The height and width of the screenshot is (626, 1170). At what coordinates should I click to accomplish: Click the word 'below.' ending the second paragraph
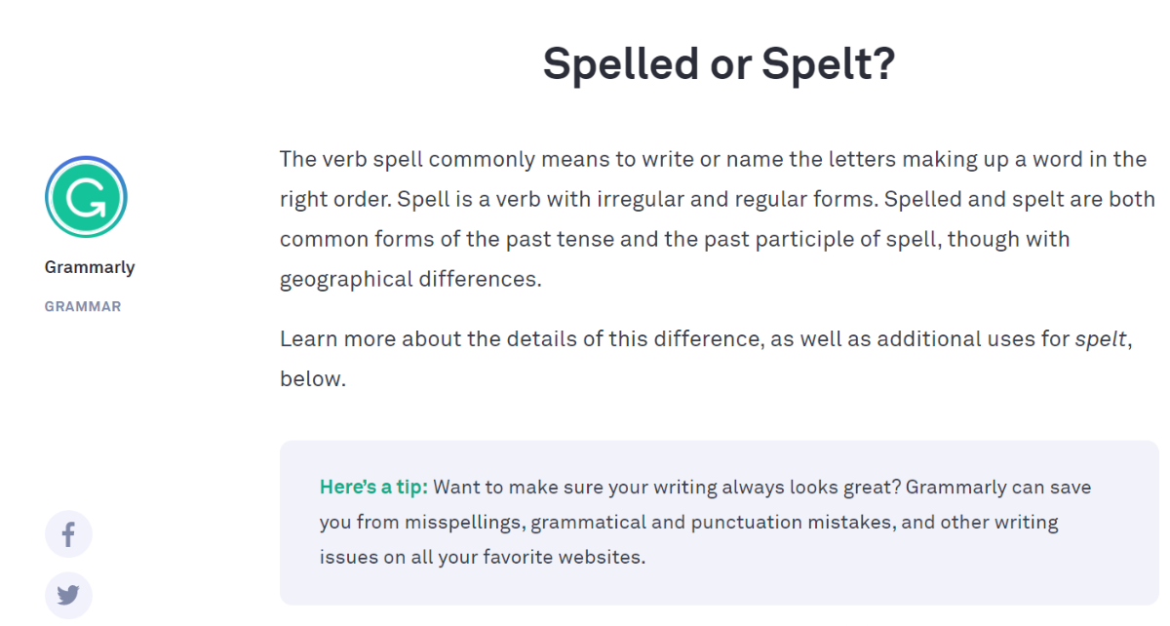313,378
